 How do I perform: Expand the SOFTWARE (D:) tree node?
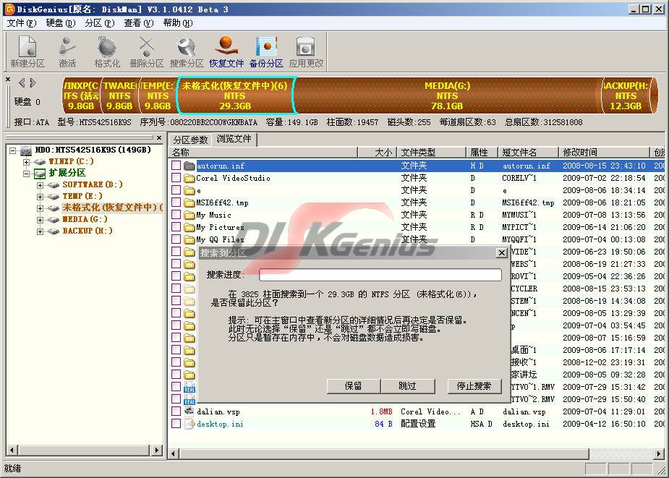pyautogui.click(x=40, y=185)
